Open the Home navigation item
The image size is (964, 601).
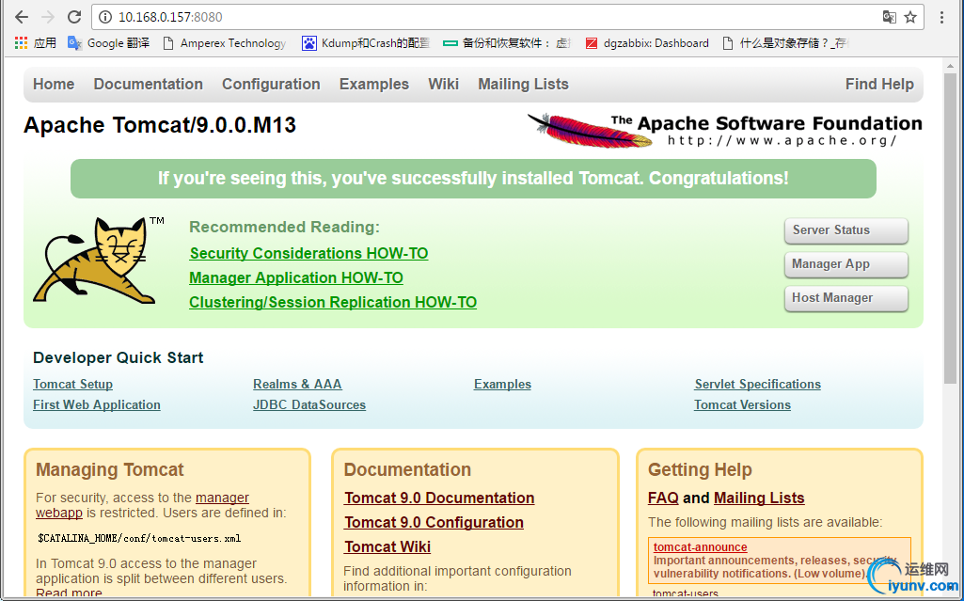54,85
